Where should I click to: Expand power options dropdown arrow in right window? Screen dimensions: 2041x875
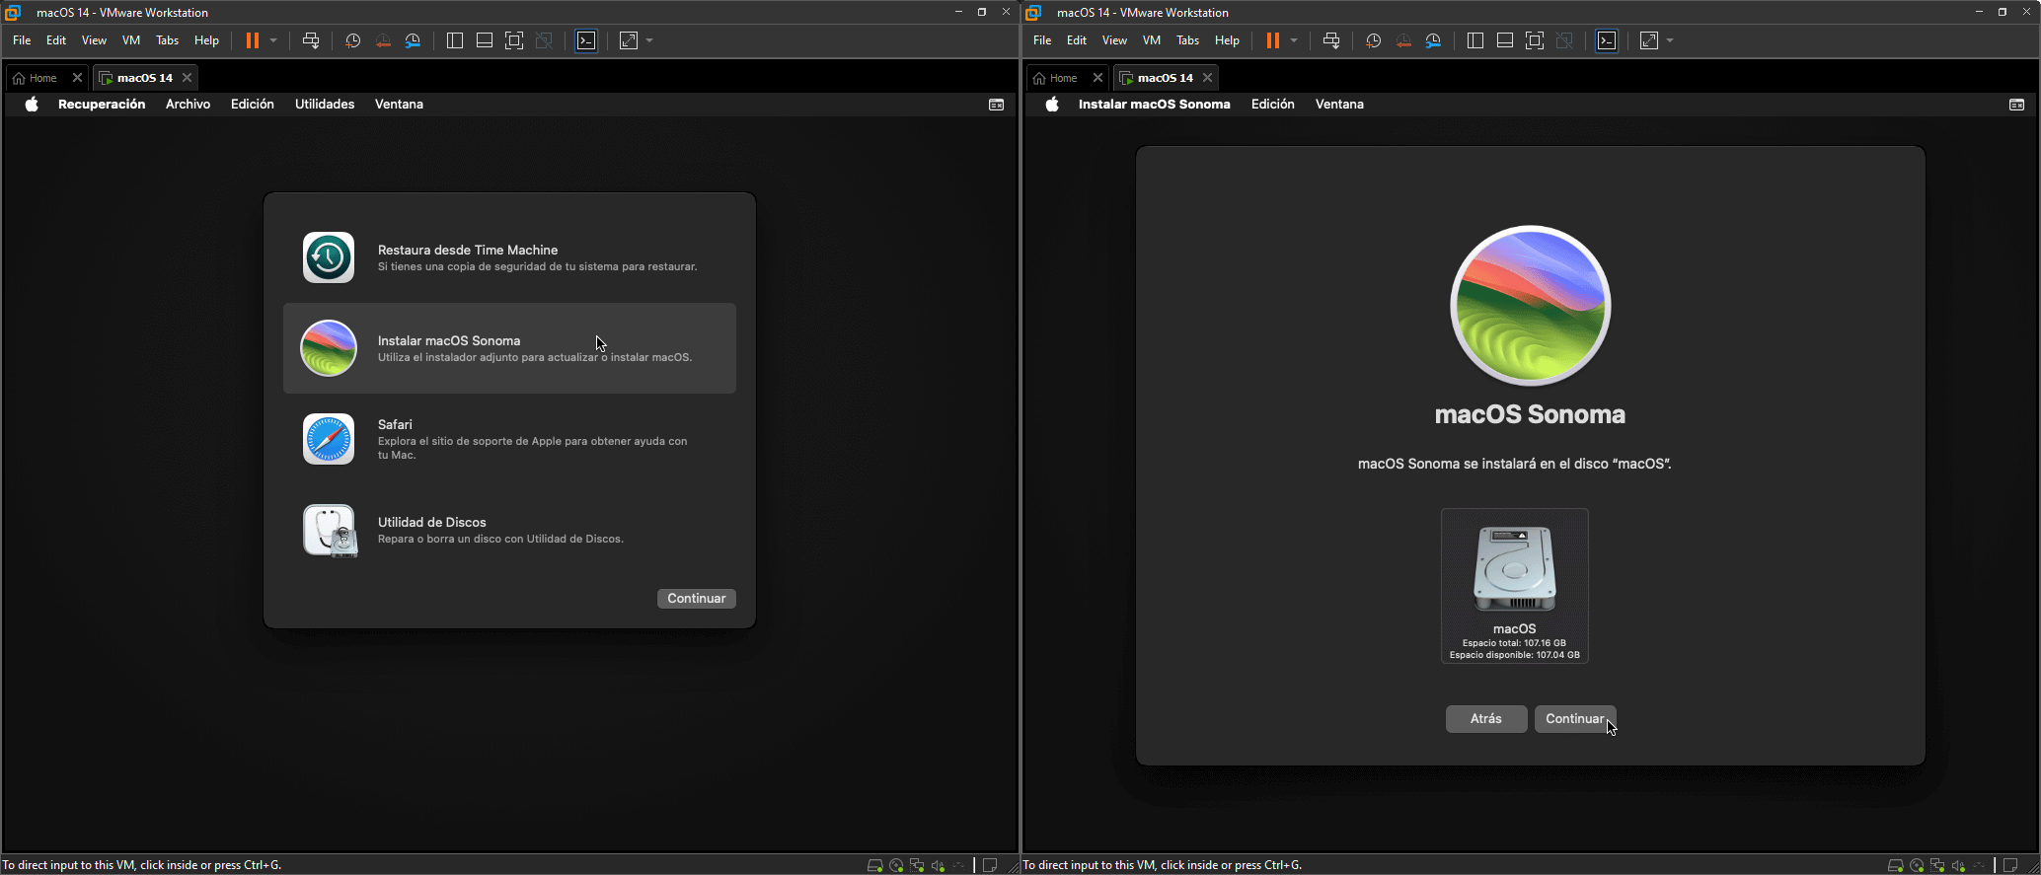(x=1294, y=40)
